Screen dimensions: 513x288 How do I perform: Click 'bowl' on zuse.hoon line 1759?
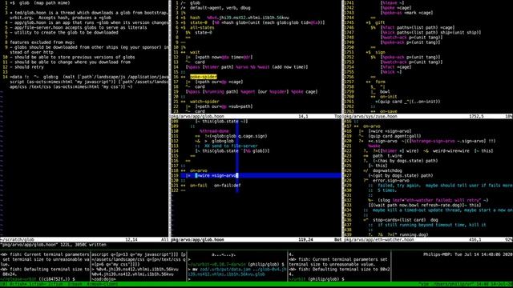(x=385, y=92)
